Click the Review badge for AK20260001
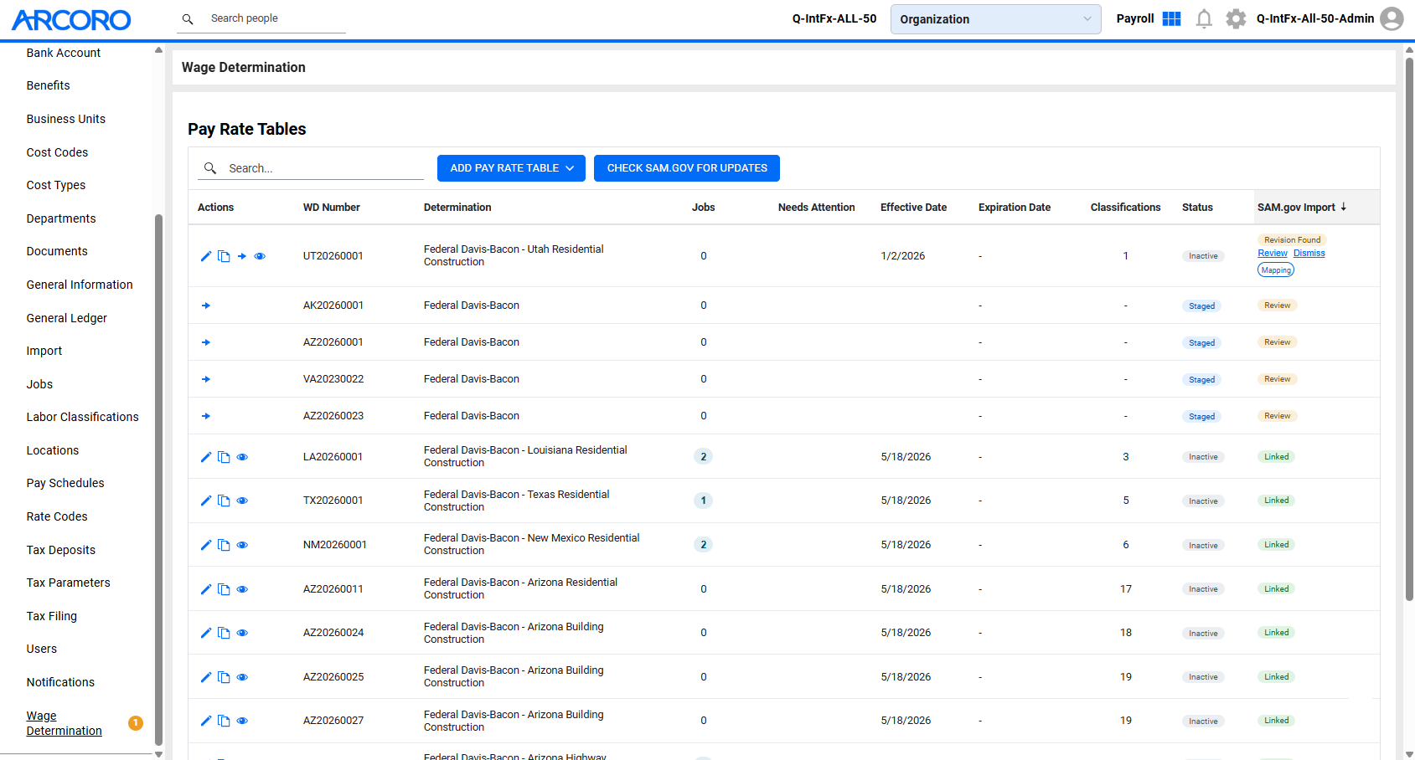This screenshot has height=760, width=1415. (1277, 306)
